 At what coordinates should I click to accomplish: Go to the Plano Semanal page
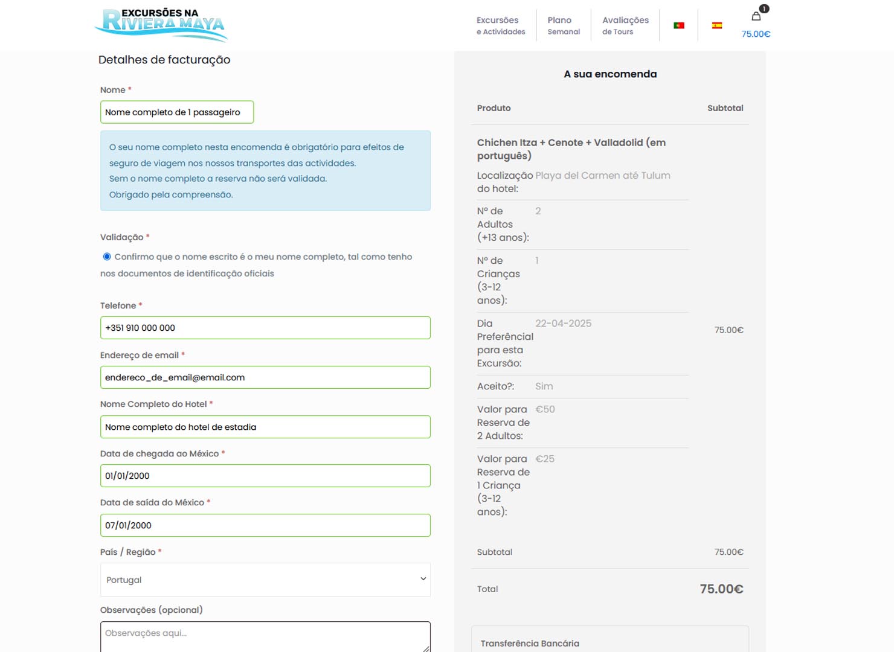564,25
